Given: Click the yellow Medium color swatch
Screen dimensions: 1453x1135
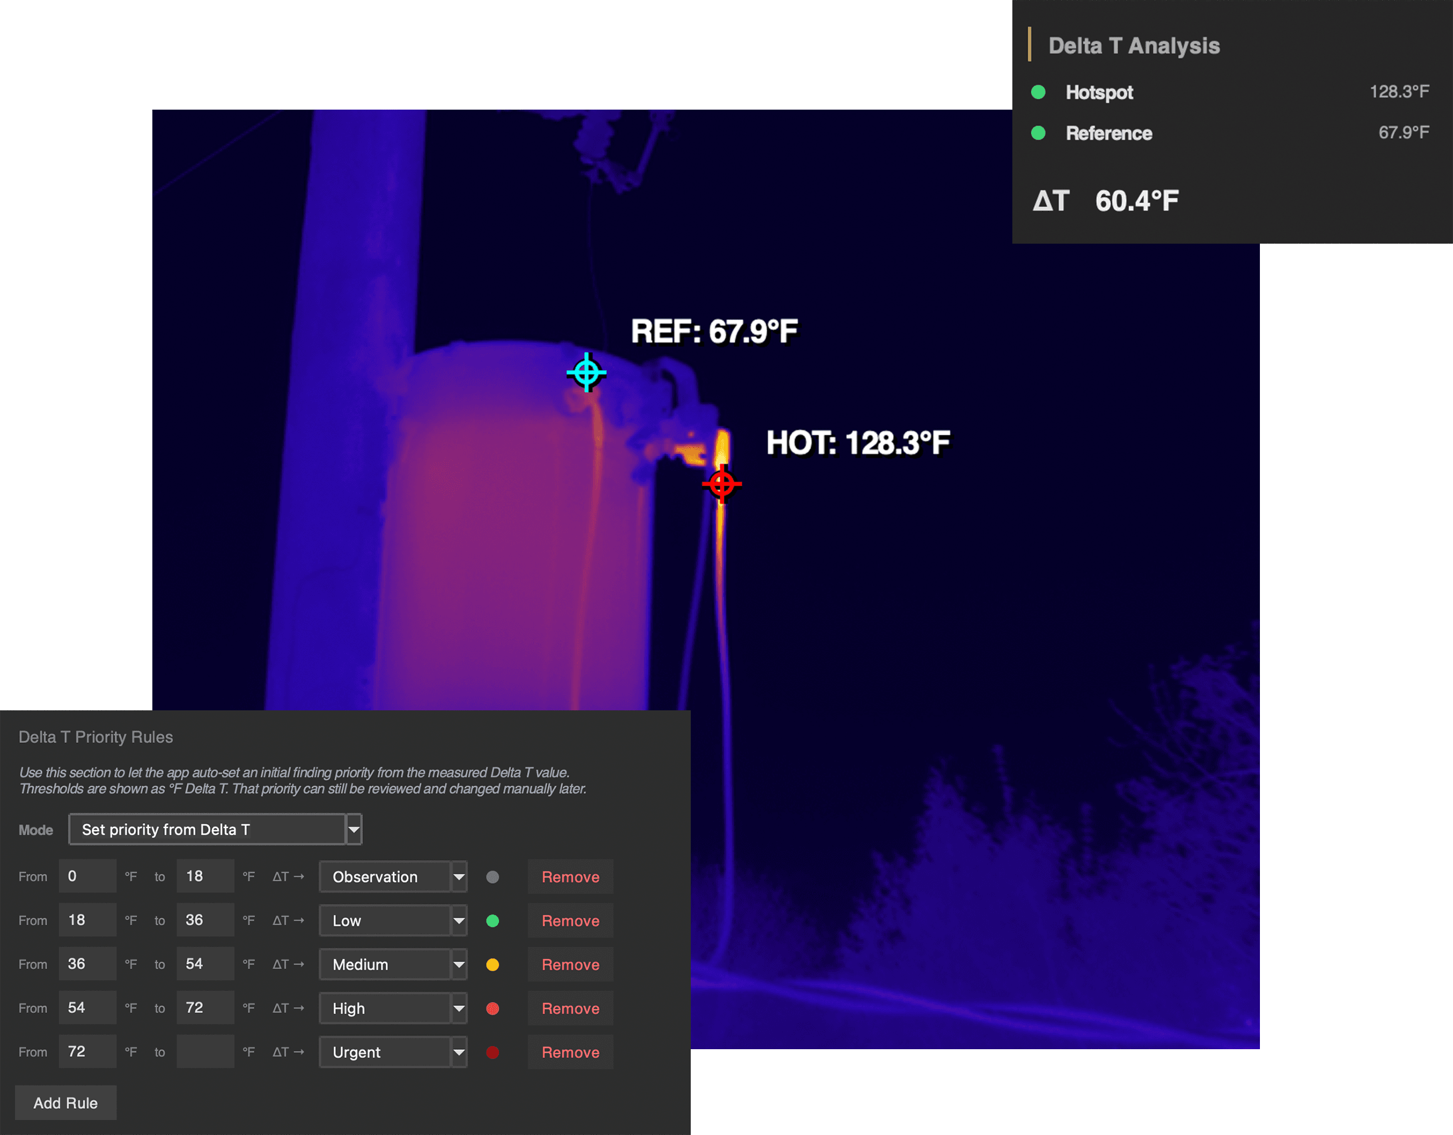Looking at the screenshot, I should (492, 964).
